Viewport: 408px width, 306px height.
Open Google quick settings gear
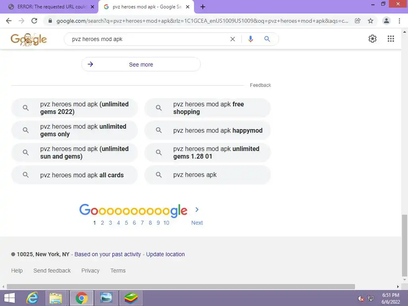click(373, 39)
